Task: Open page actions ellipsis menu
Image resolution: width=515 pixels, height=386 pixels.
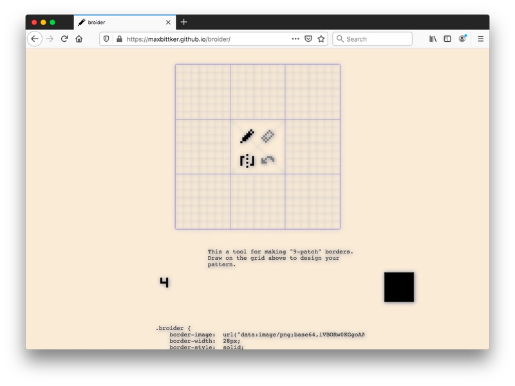Action: (295, 39)
